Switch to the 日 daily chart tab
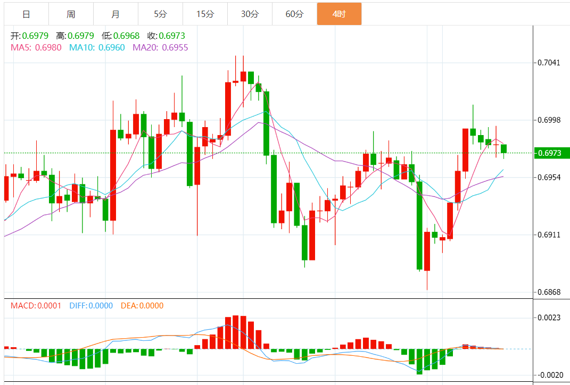570x385 pixels. click(26, 14)
